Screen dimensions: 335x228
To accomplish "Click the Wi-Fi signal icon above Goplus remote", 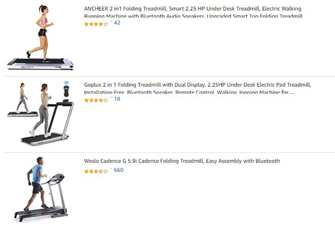I will (x=66, y=83).
